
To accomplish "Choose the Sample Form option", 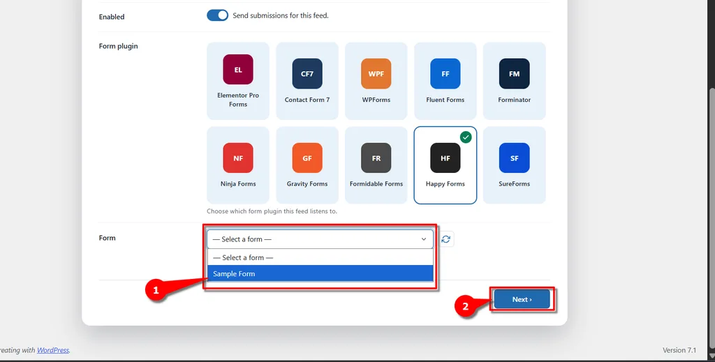I will pyautogui.click(x=320, y=273).
